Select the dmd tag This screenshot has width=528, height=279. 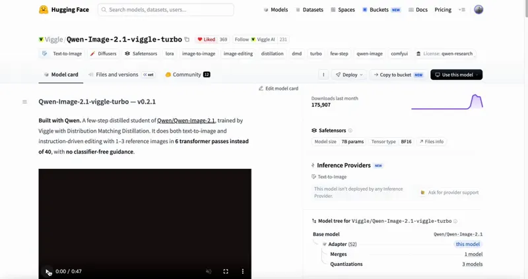(296, 53)
